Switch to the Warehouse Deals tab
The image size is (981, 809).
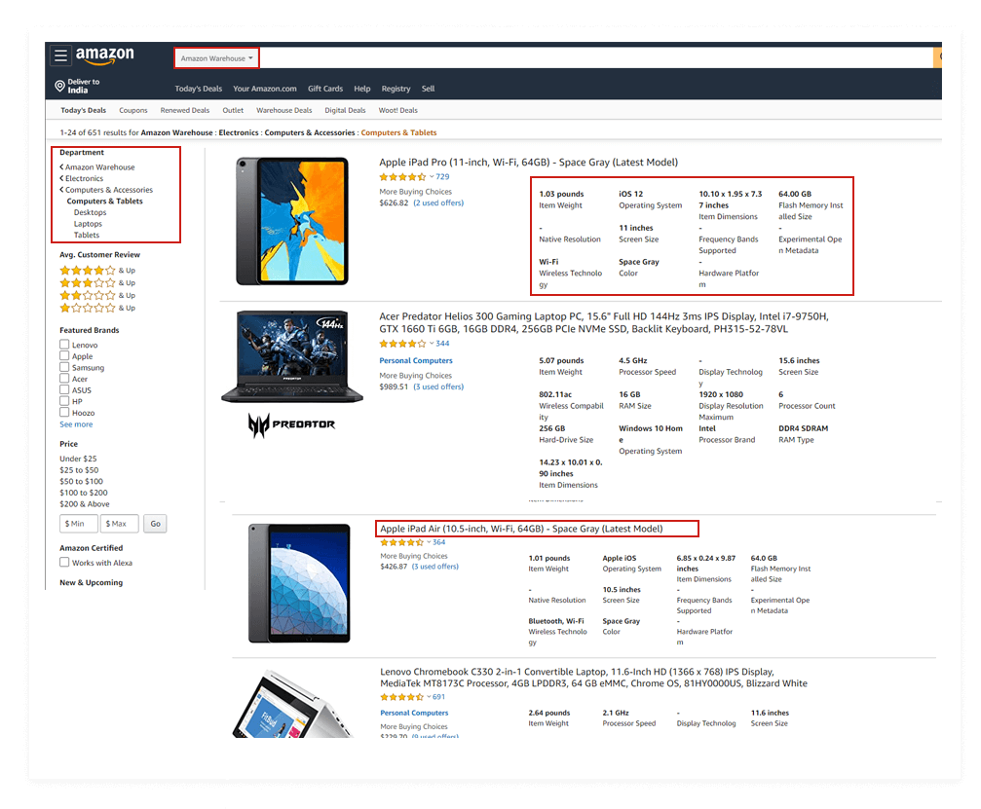284,110
